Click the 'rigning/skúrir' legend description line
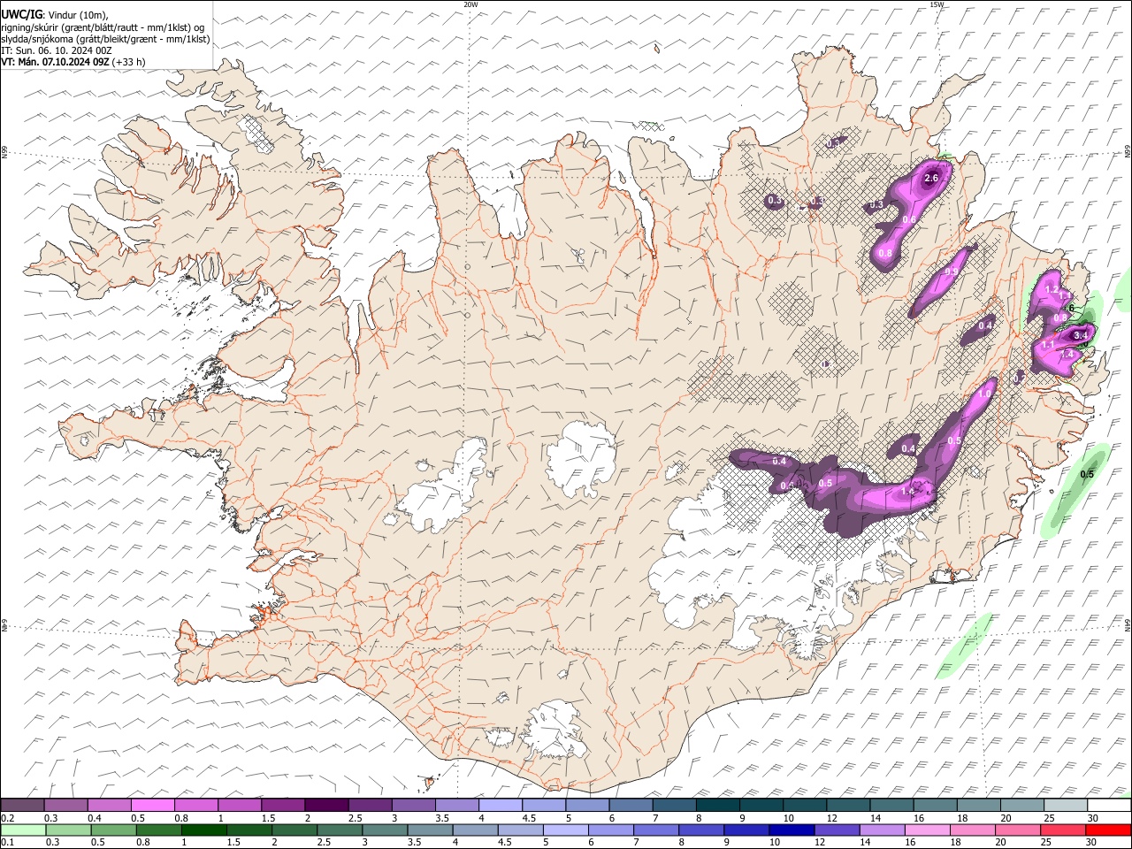The height and width of the screenshot is (849, 1132). click(x=103, y=27)
